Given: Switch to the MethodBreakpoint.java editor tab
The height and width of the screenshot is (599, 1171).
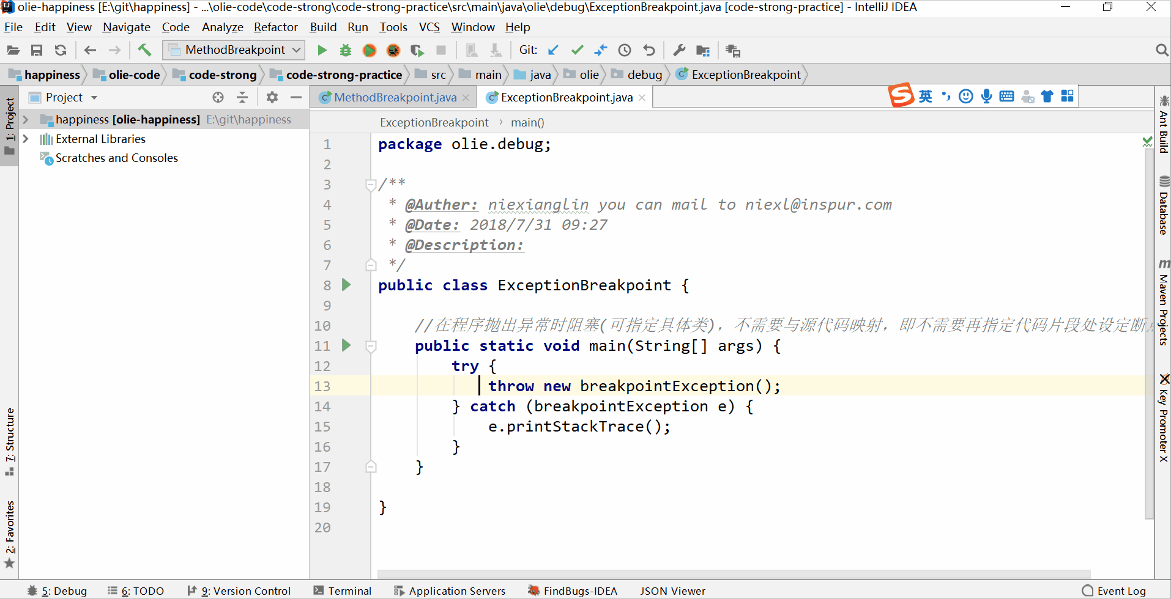Looking at the screenshot, I should 395,98.
